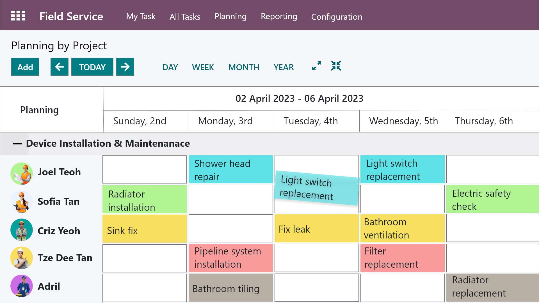Expand the planning view to fullscreen
The image size is (539, 303).
click(316, 66)
